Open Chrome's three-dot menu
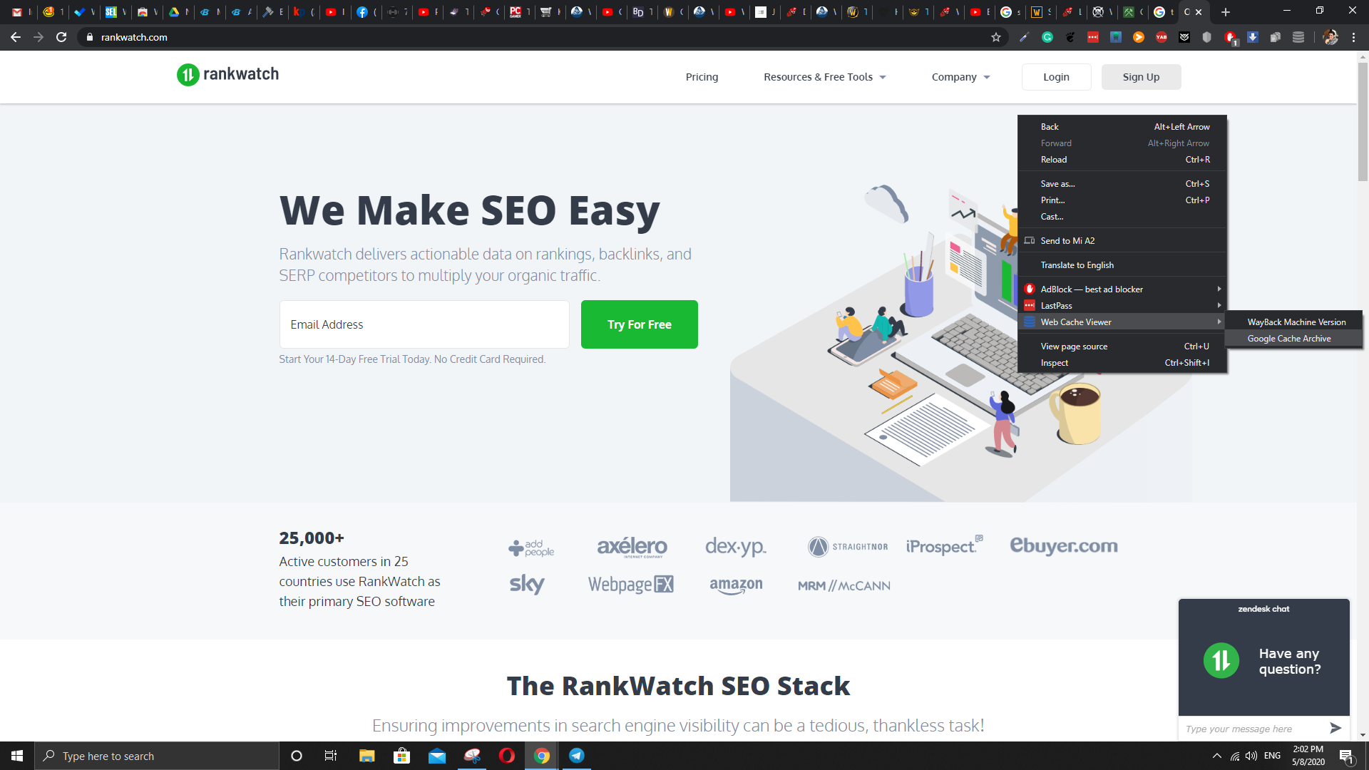1369x770 pixels. (1354, 37)
